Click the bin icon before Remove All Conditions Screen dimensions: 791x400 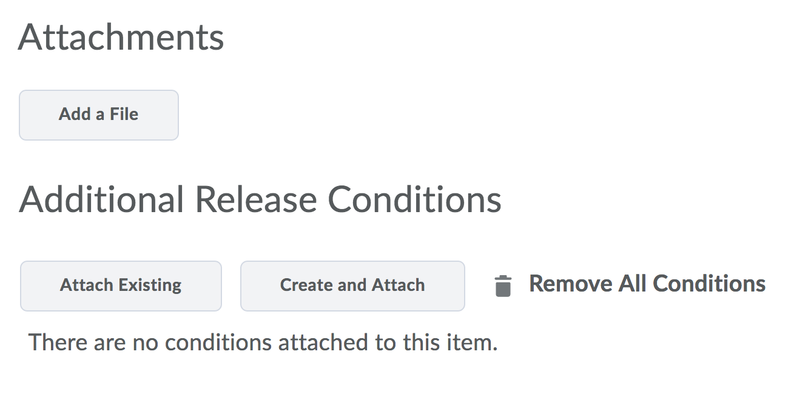point(503,285)
